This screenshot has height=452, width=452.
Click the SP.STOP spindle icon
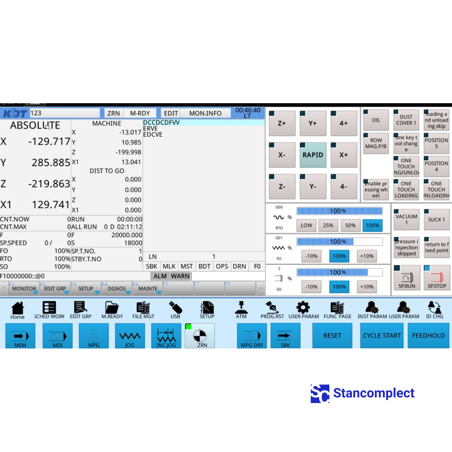pos(437,278)
